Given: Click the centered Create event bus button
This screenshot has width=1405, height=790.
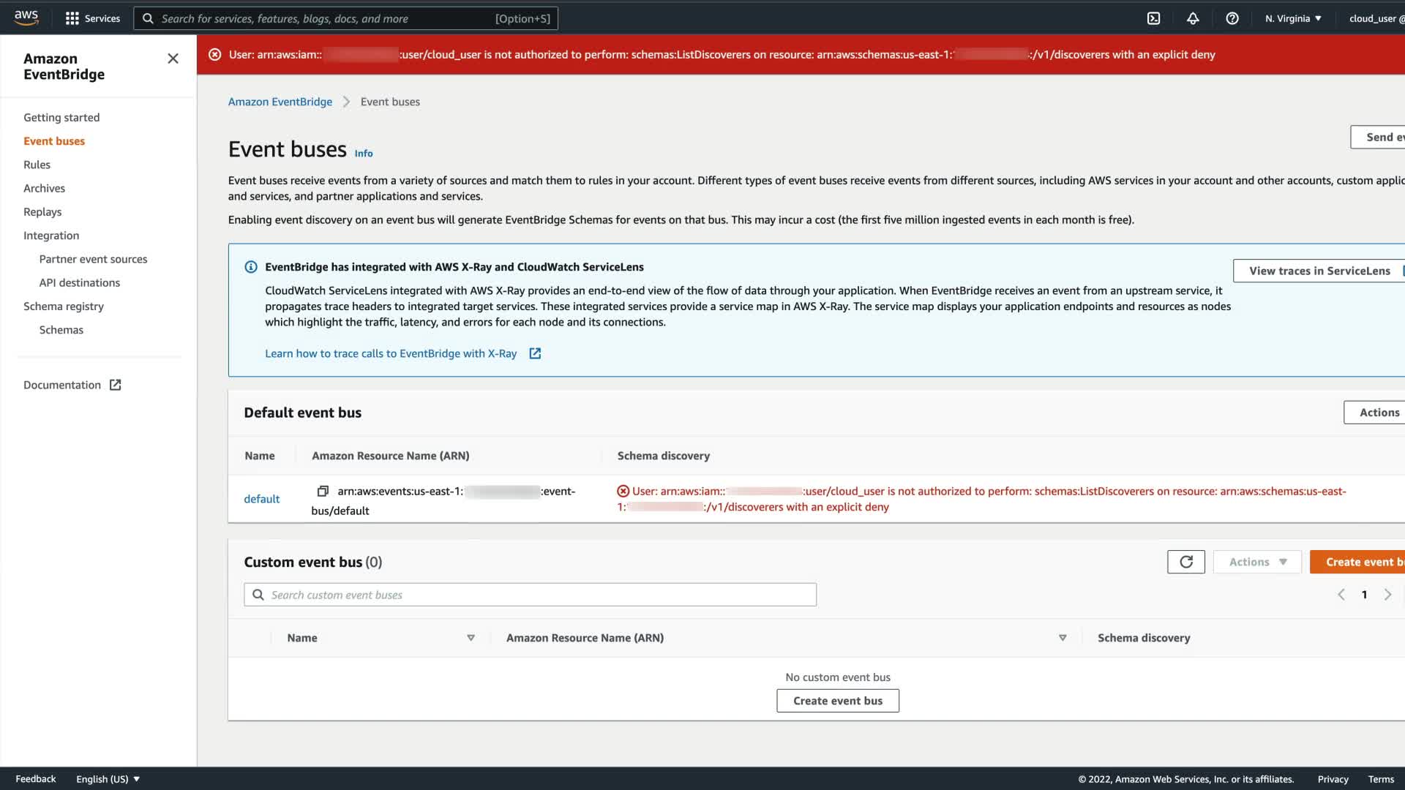Looking at the screenshot, I should click(x=837, y=701).
